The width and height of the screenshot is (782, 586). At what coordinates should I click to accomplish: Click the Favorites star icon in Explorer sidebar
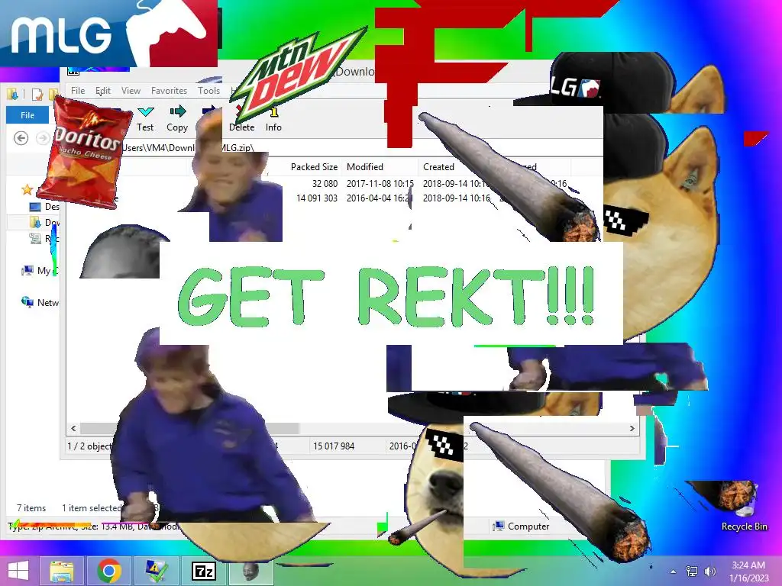27,189
